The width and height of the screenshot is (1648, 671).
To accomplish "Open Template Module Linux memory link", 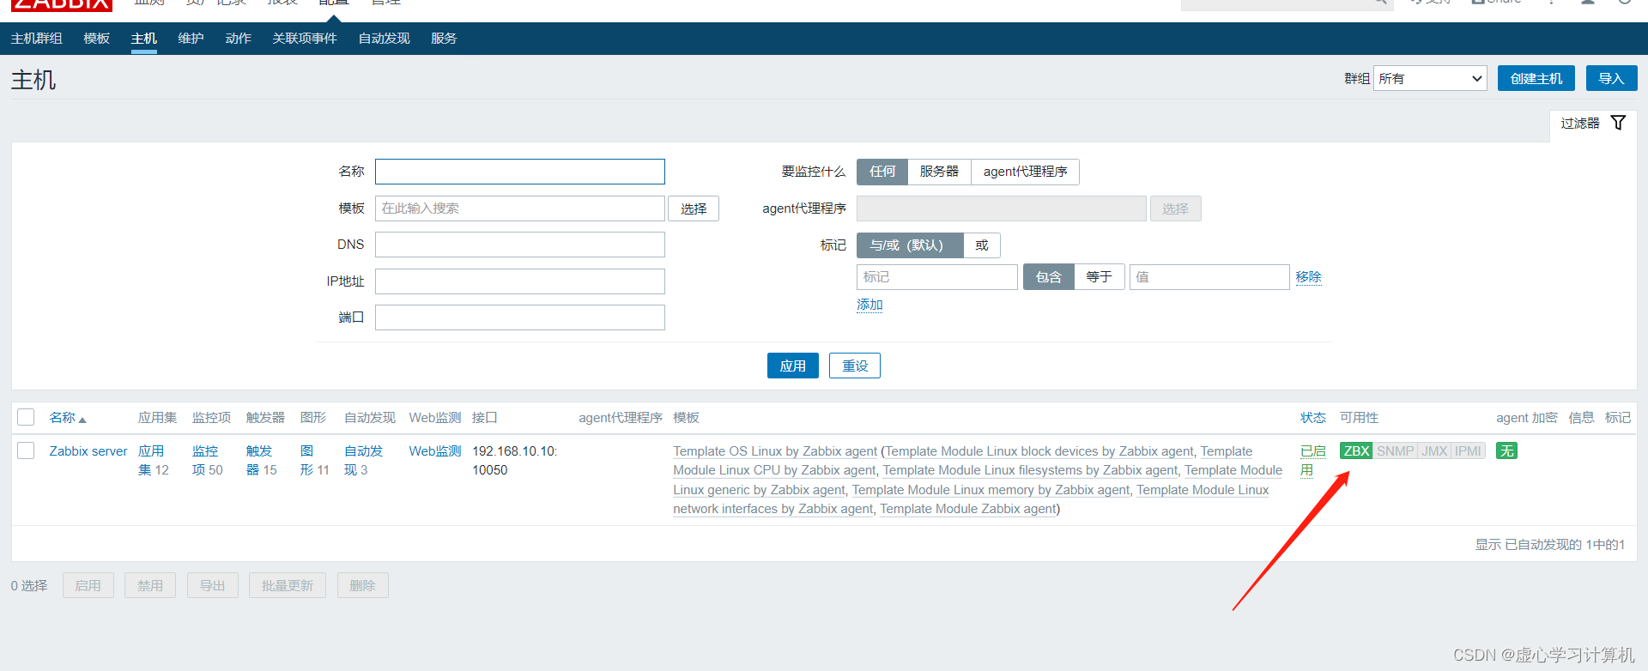I will [991, 490].
